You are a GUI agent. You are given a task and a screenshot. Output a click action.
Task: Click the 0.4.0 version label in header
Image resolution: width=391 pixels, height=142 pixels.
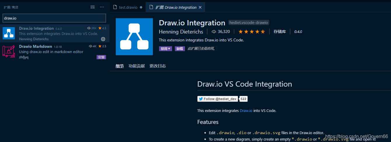click(x=298, y=31)
